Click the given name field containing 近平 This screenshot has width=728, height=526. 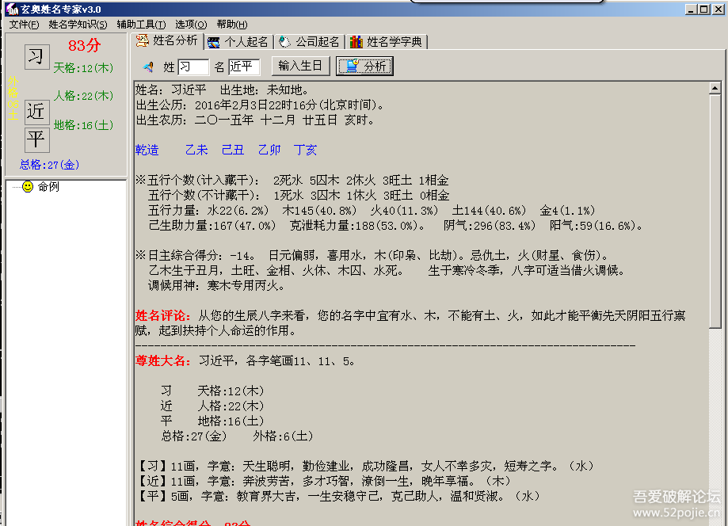(x=244, y=67)
